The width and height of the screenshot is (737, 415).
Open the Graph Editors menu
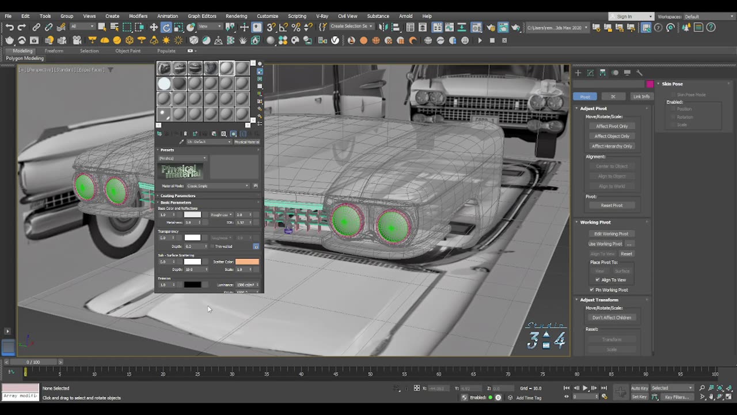pyautogui.click(x=202, y=16)
